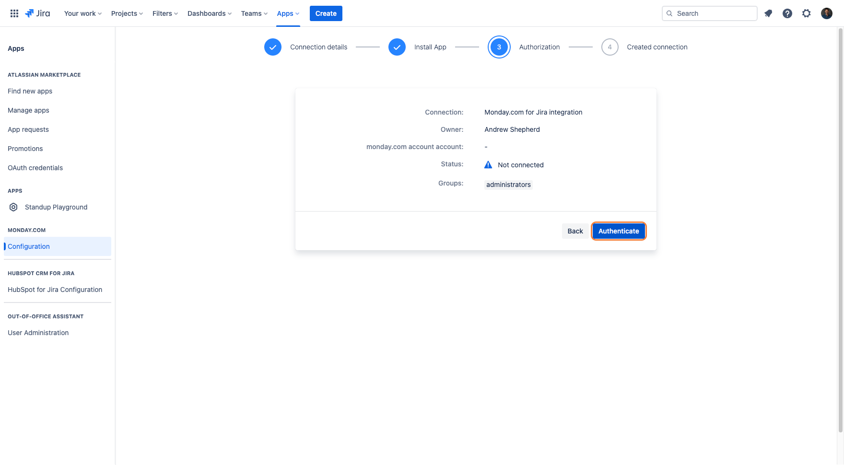Expand the Apps dropdown
844x465 pixels.
tap(288, 13)
